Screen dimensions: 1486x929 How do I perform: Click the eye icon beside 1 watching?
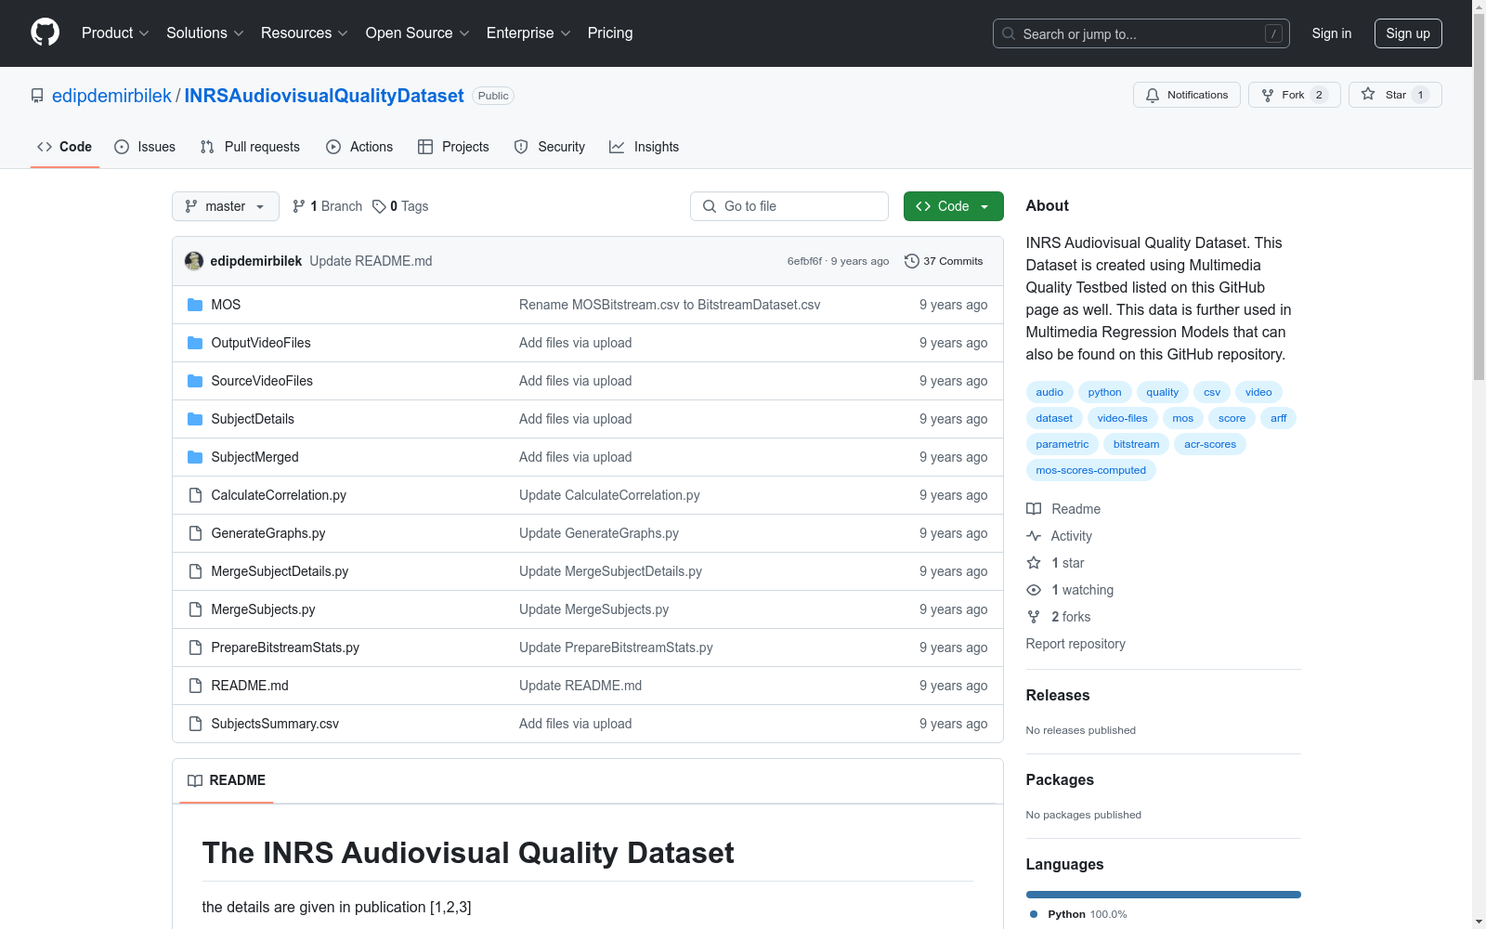pos(1034,590)
